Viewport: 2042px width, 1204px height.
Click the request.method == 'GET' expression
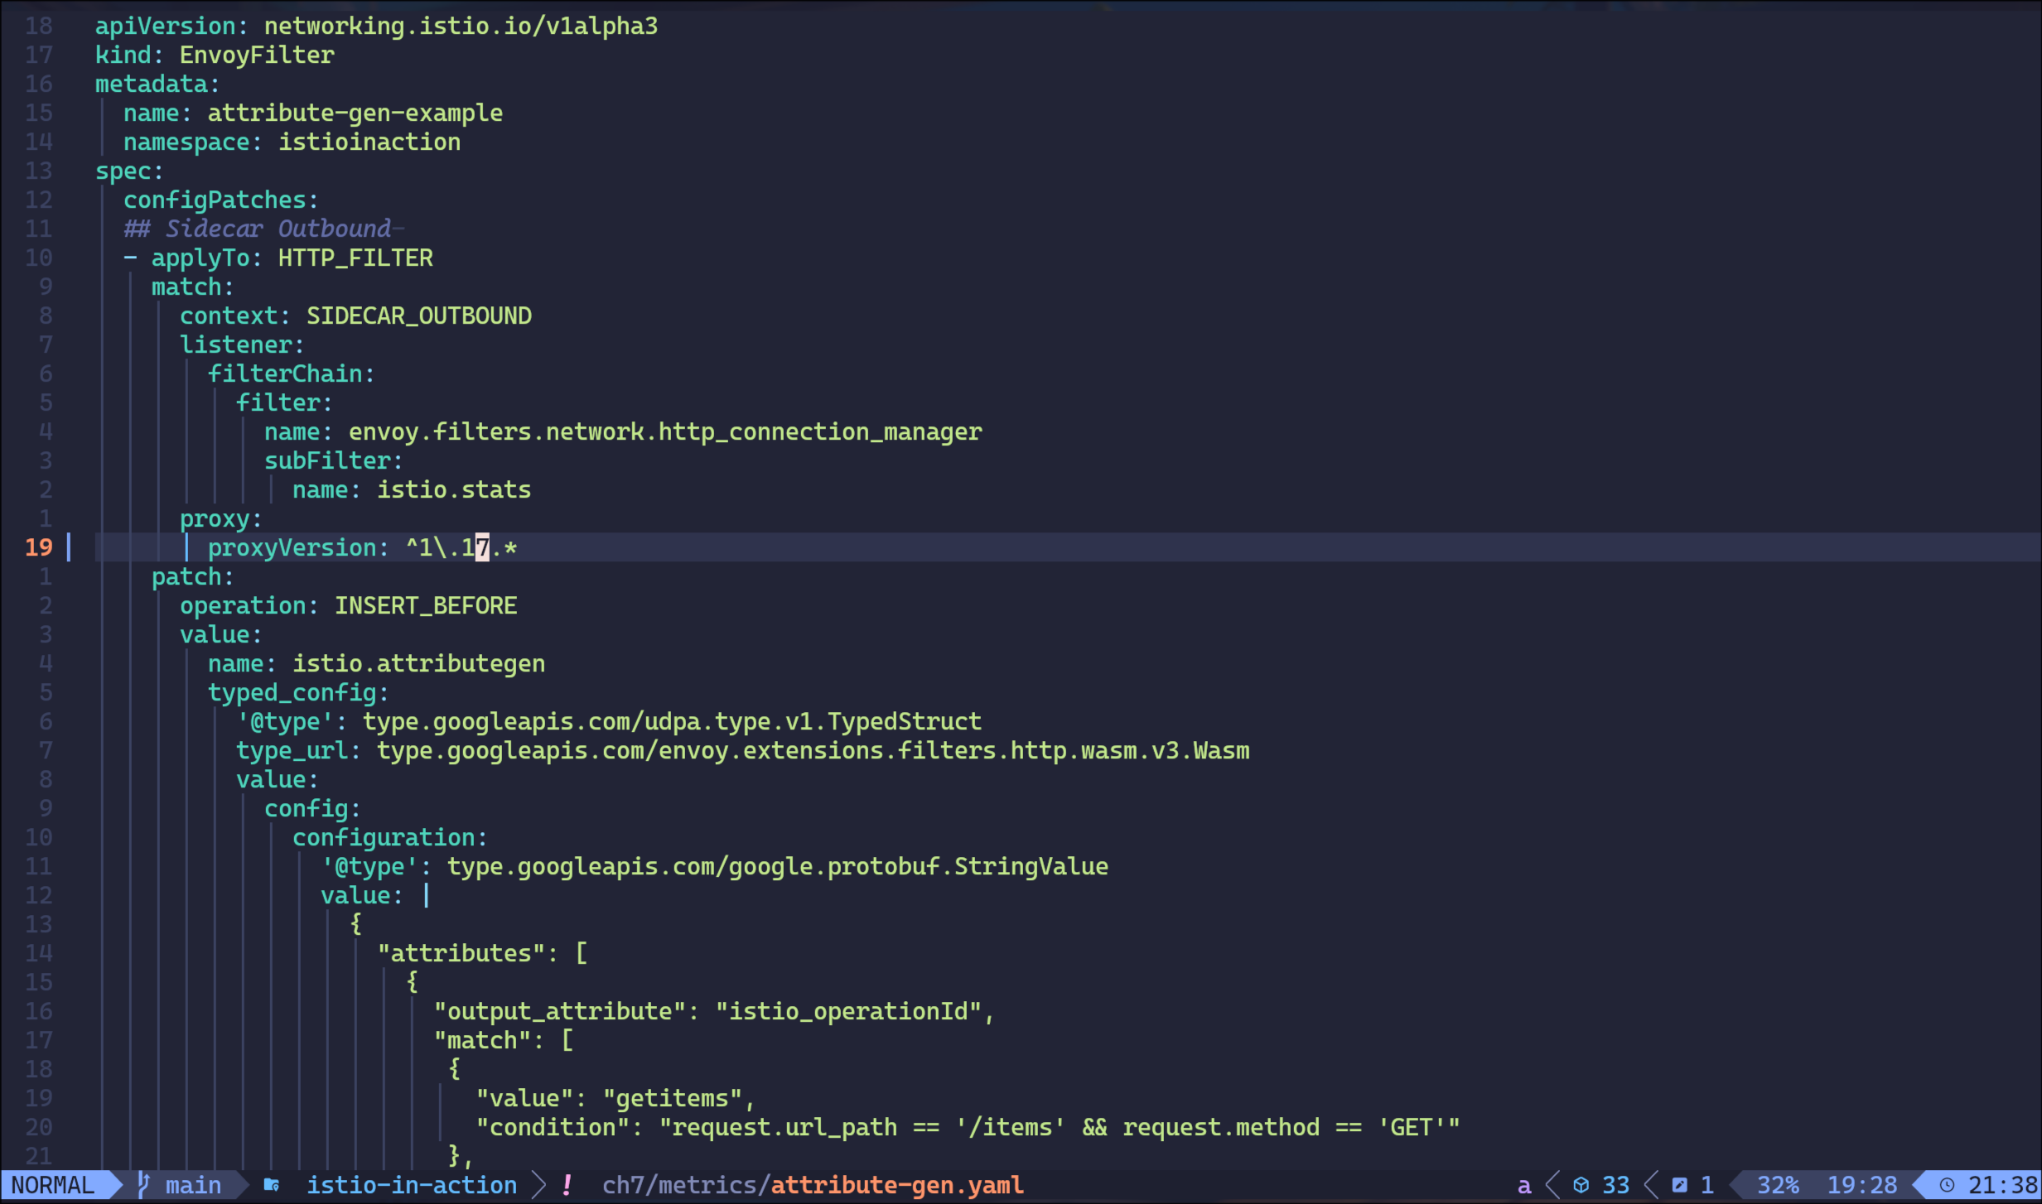1283,1127
